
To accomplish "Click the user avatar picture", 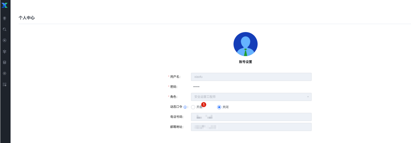I will (x=246, y=44).
